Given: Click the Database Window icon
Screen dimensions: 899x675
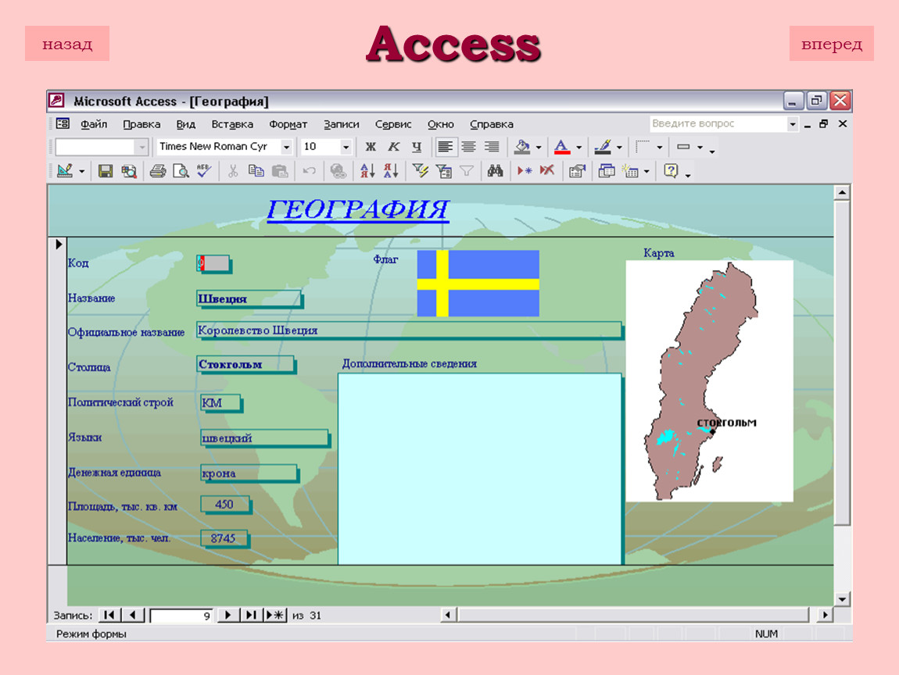Looking at the screenshot, I should (607, 171).
